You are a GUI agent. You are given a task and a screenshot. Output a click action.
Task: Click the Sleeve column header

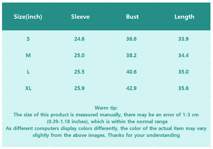pos(80,17)
